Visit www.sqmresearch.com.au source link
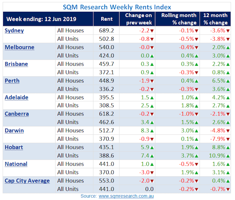The width and height of the screenshot is (235, 200). (126, 196)
